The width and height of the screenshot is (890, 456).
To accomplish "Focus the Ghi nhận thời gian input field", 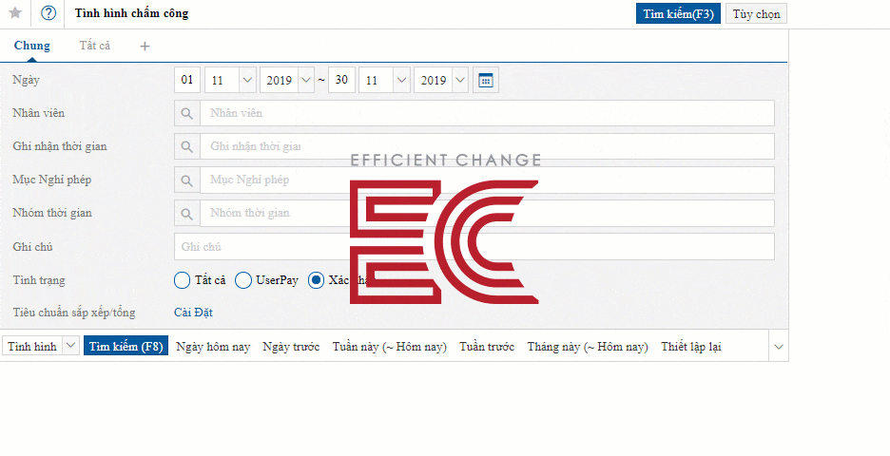I will coord(487,146).
